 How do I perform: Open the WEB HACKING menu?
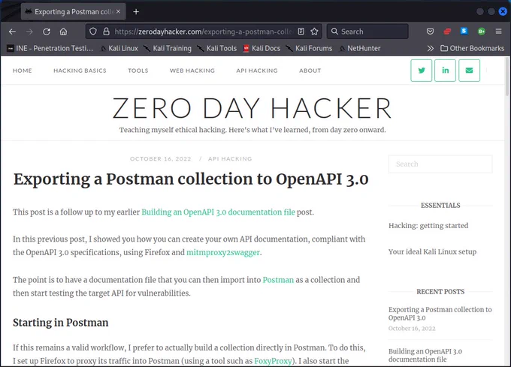(x=192, y=71)
